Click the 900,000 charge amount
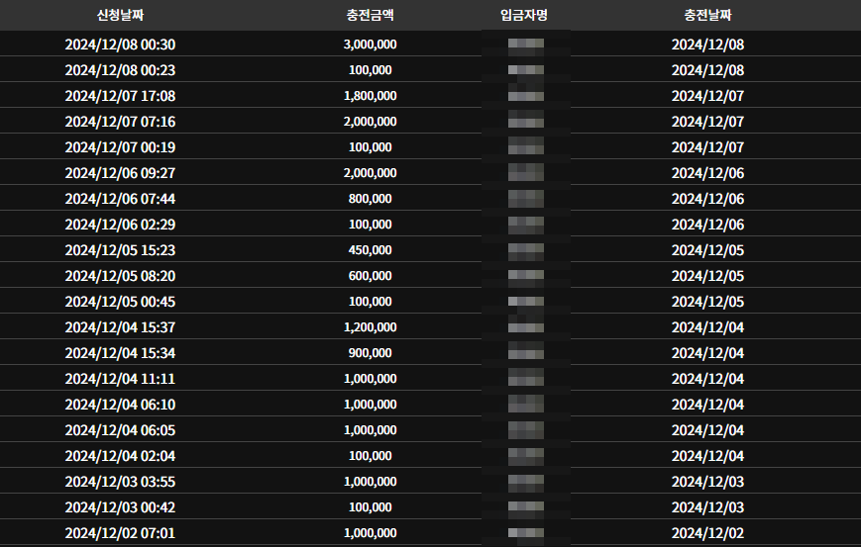Image resolution: width=861 pixels, height=547 pixels. 371,353
